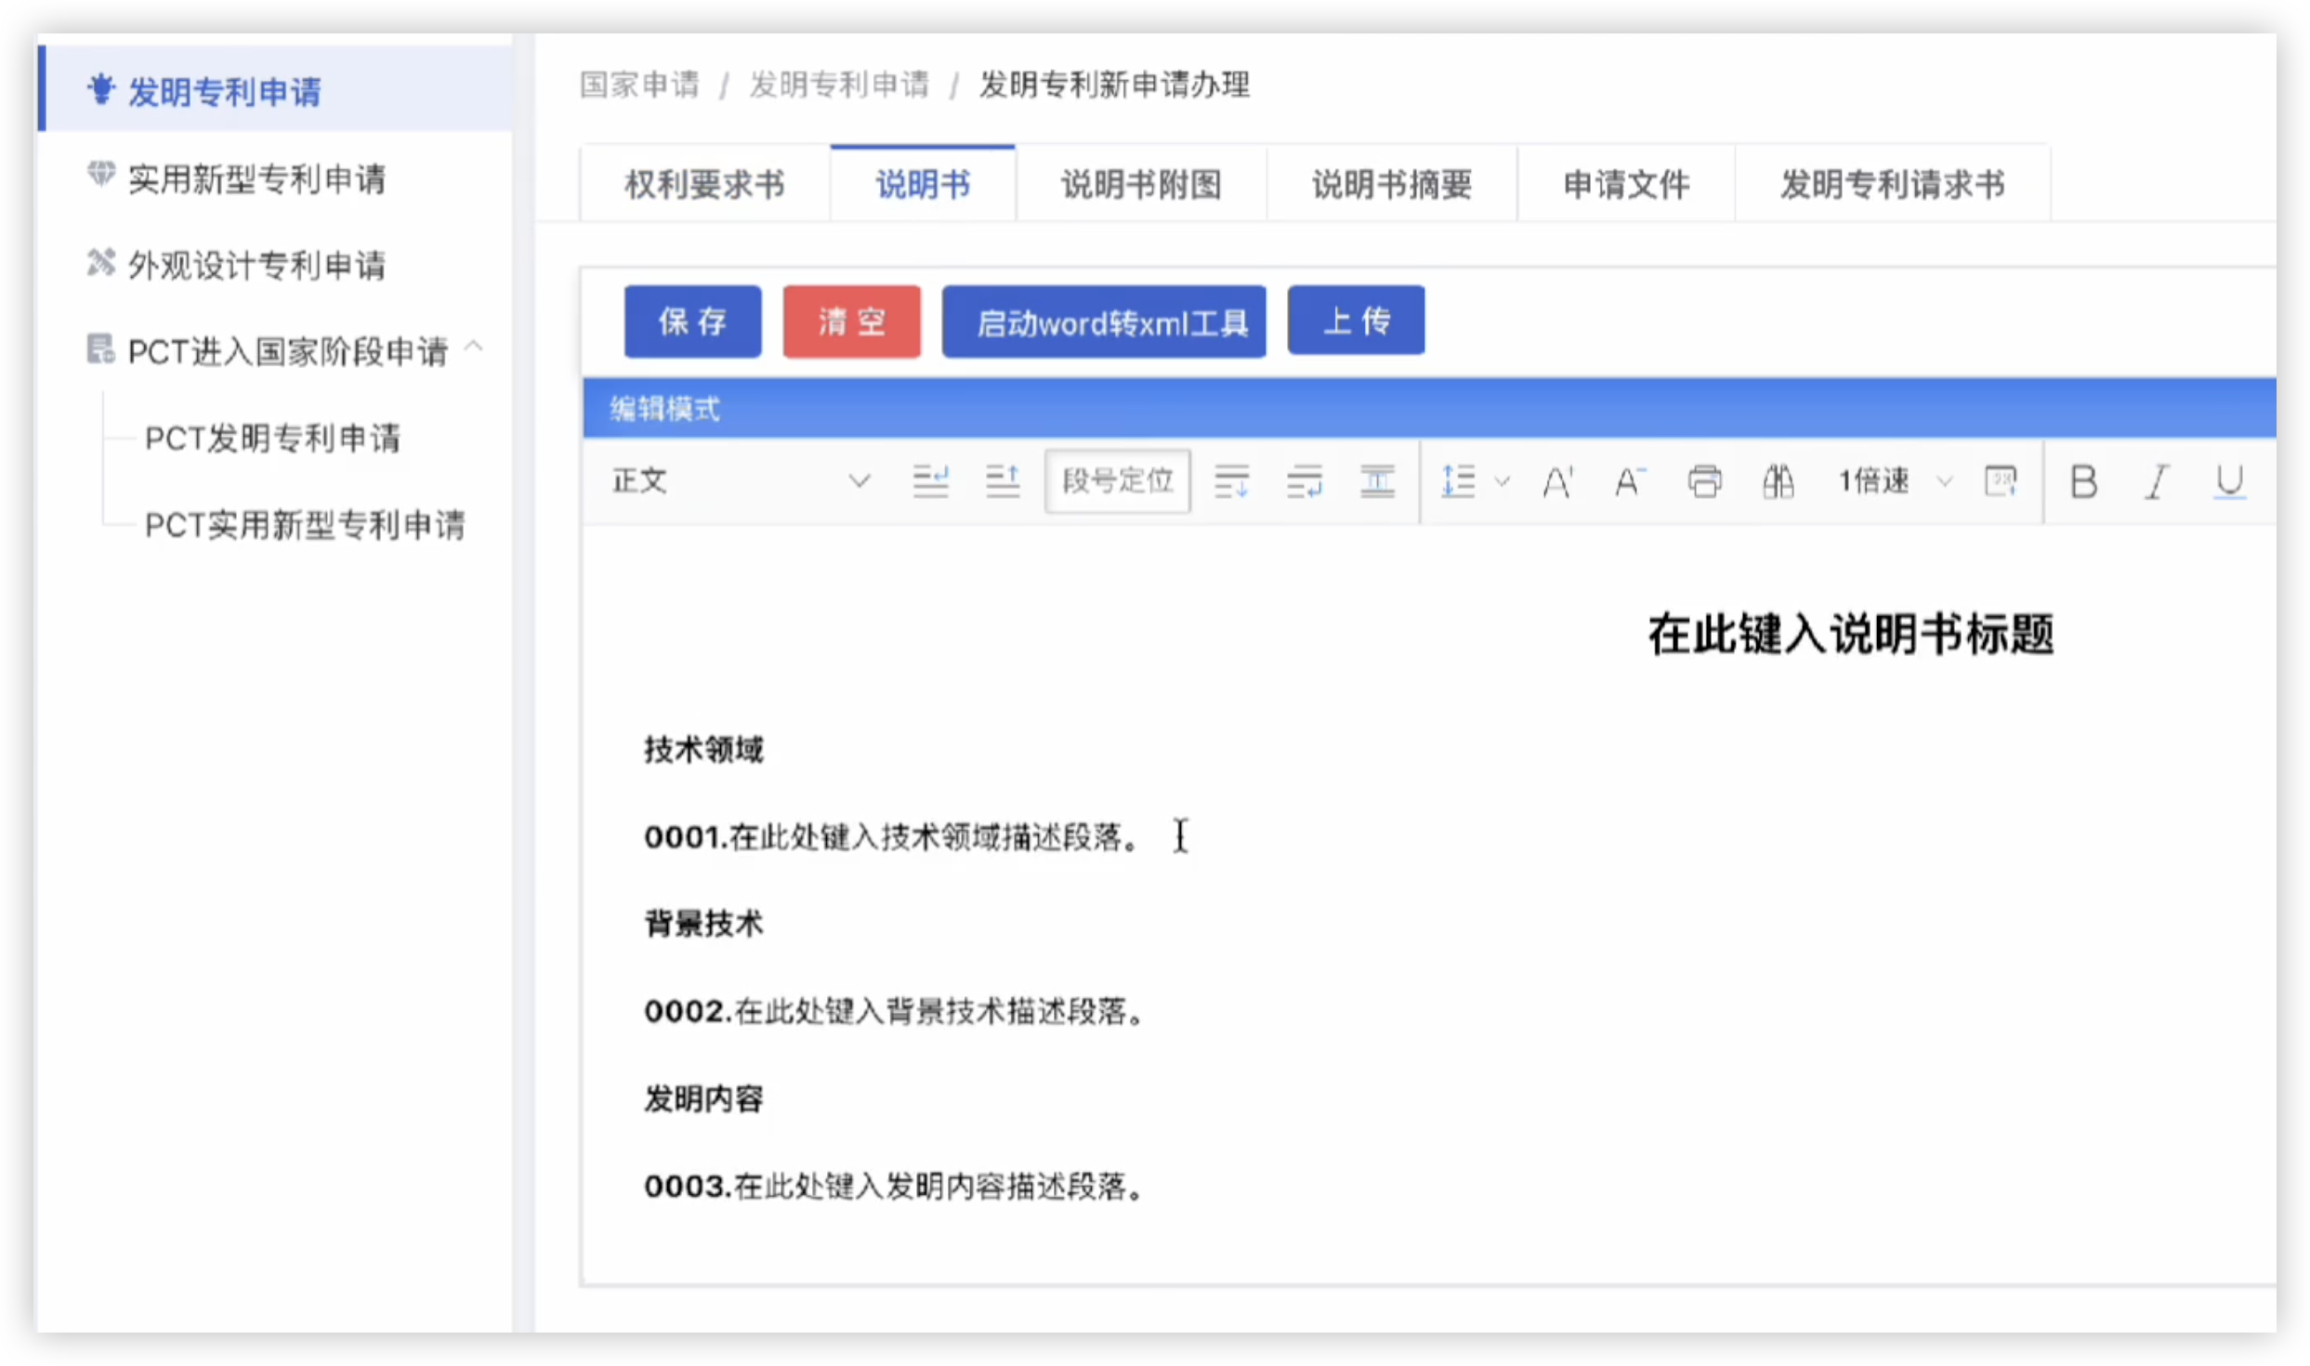This screenshot has width=2310, height=1366.
Task: Increase font size with A+ icon
Action: 1557,481
